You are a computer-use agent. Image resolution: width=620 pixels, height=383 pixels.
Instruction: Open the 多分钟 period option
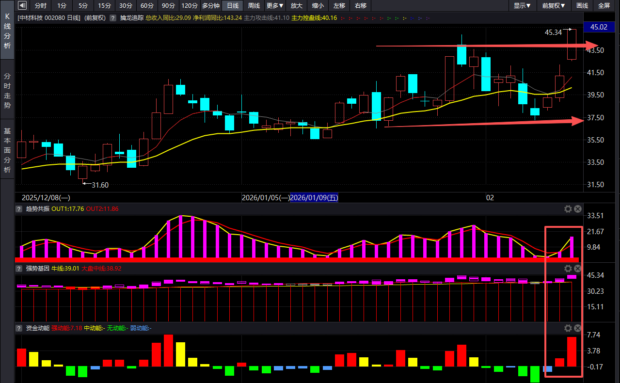(x=211, y=6)
